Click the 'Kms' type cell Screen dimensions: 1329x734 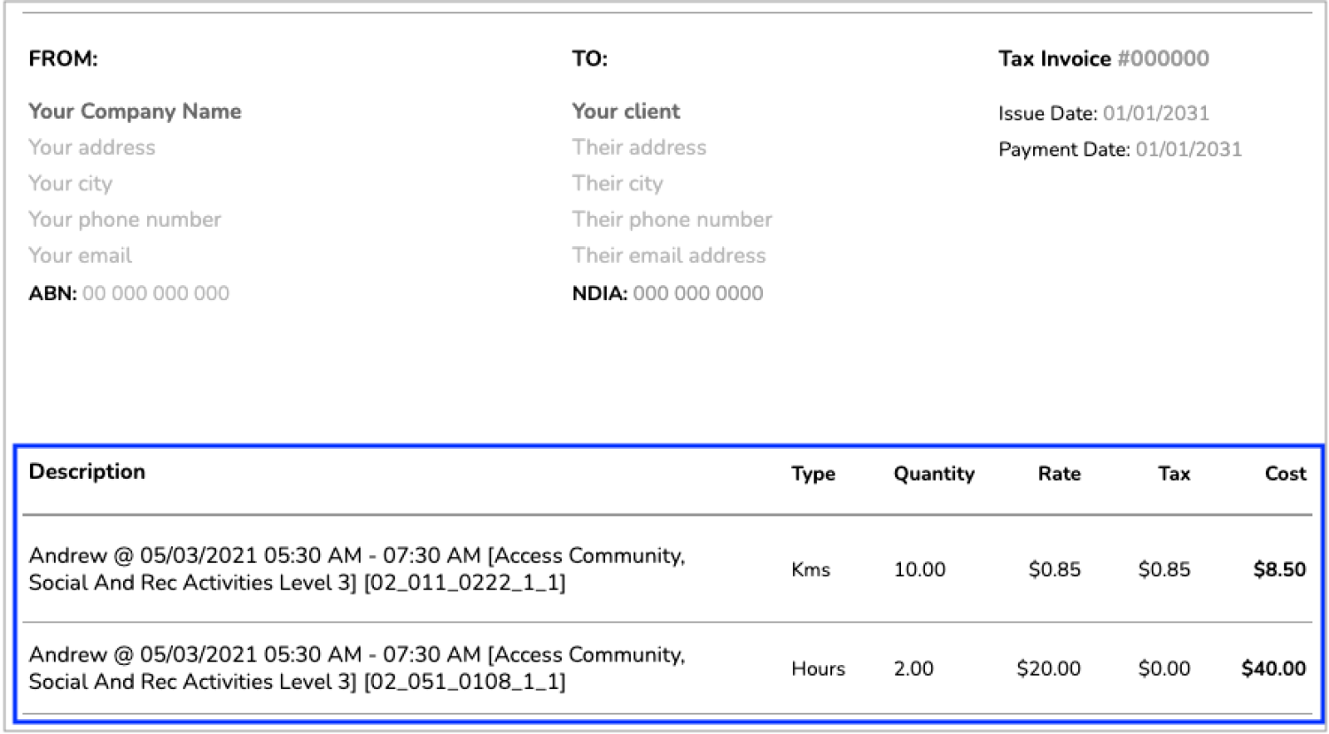pos(811,569)
